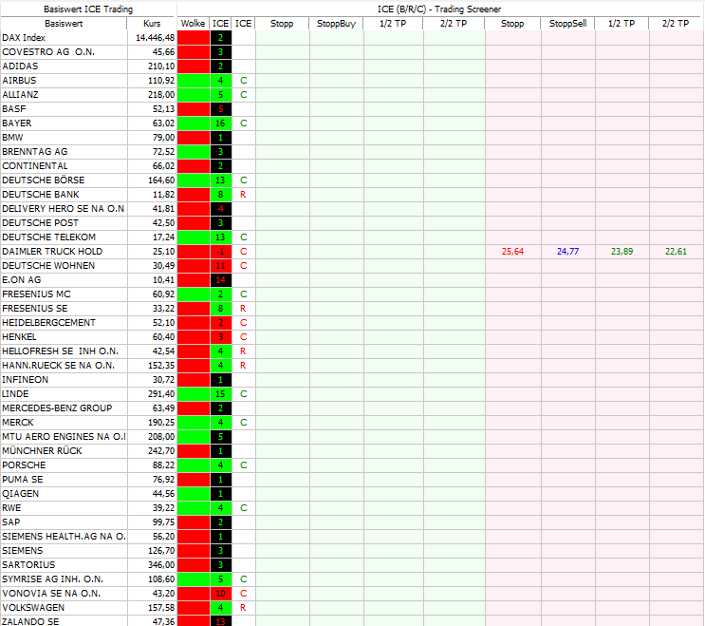Image resolution: width=705 pixels, height=626 pixels.
Task: Click Daimler Truck 2/2 TP value 22,61
Action: click(x=676, y=252)
